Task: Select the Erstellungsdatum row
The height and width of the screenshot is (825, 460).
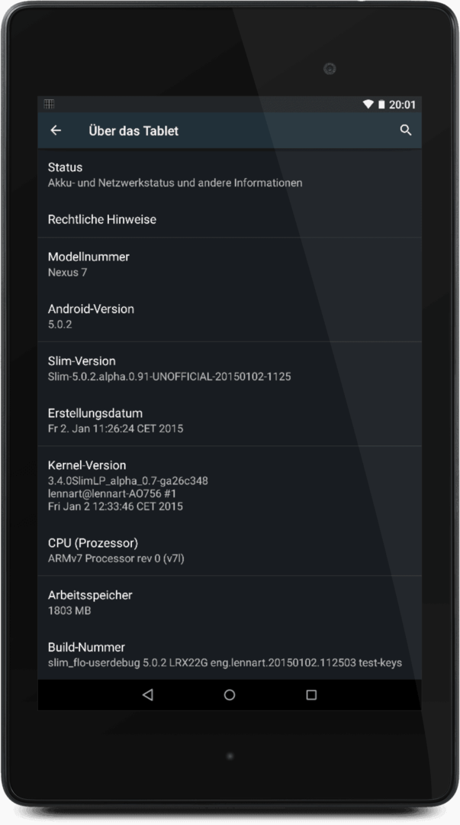Action: (x=230, y=420)
